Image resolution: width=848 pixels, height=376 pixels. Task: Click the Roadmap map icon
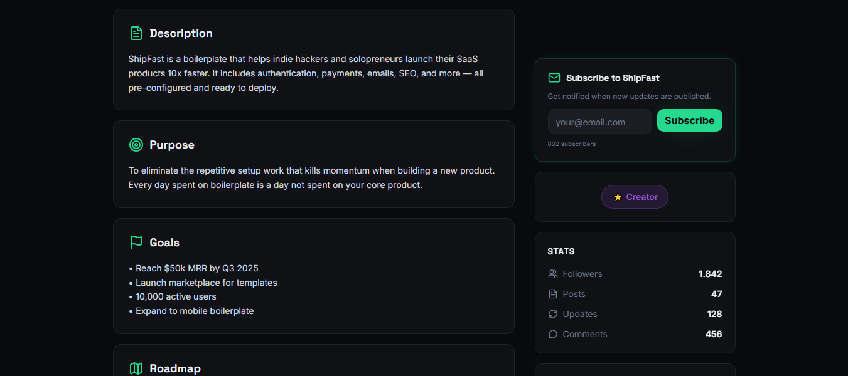pos(136,368)
